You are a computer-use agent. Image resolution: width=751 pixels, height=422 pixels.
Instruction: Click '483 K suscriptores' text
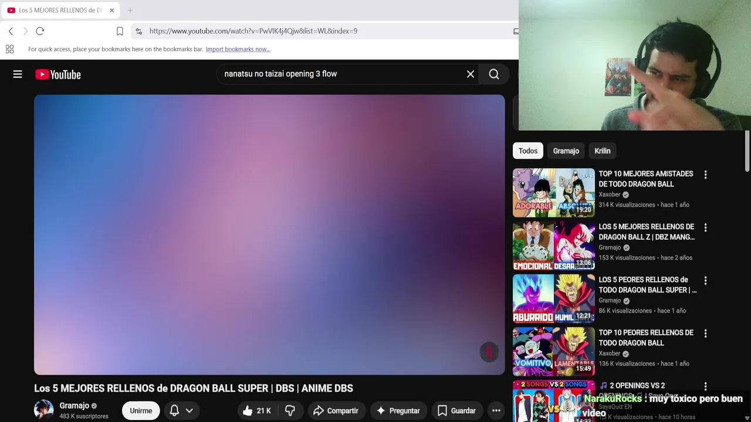[x=84, y=417]
